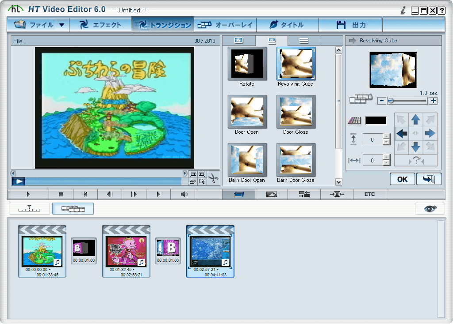Open the ETC tab
This screenshot has width=453, height=324.
pyautogui.click(x=369, y=194)
